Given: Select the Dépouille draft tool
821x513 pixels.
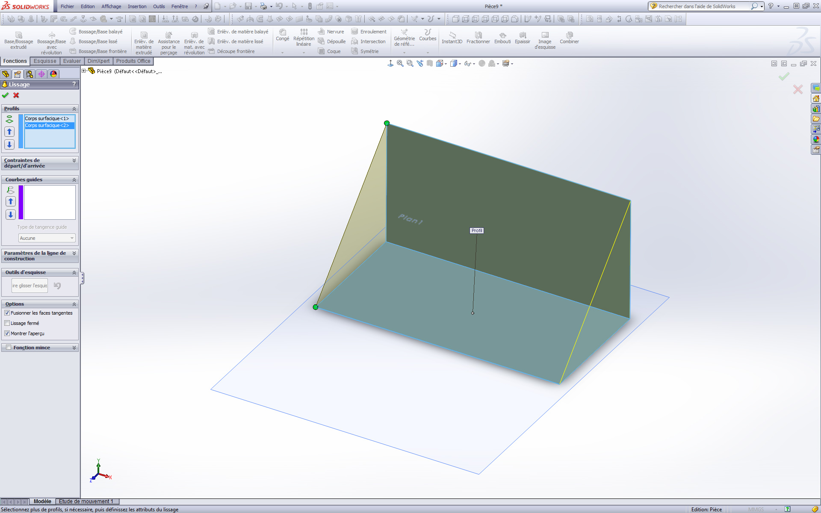Looking at the screenshot, I should [332, 41].
